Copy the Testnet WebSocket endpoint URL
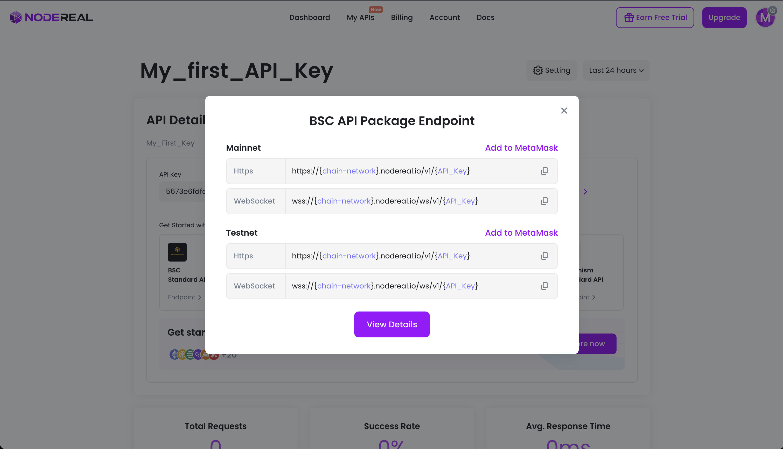The width and height of the screenshot is (783, 449). 544,286
